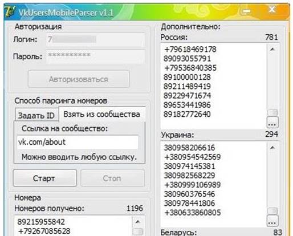The image size is (293, 236).
Task: Click the Стоп button
Action: 112,178
